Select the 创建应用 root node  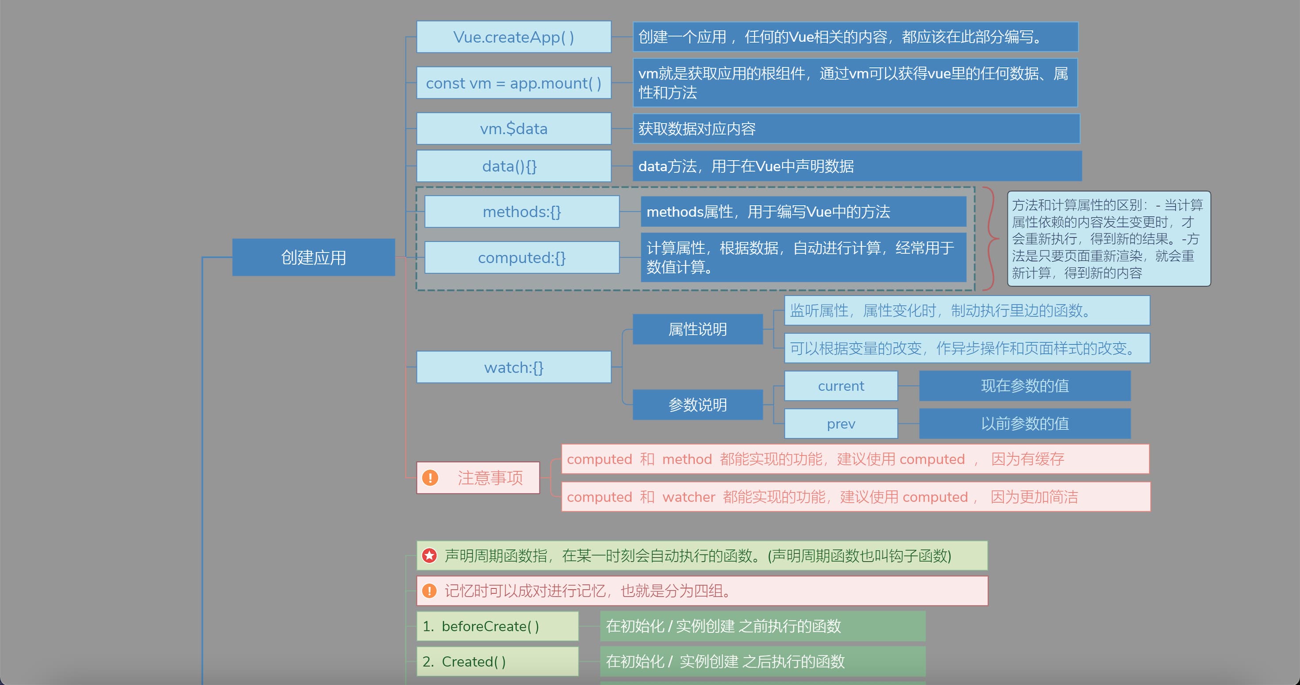click(314, 257)
